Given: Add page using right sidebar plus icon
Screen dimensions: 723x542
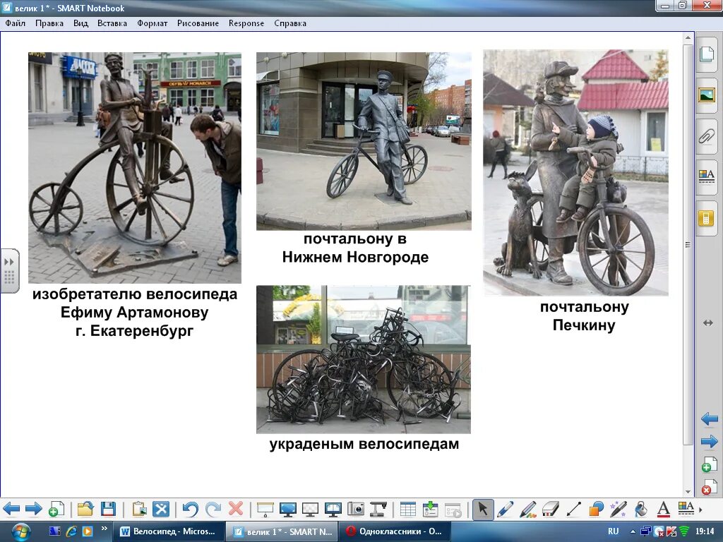Looking at the screenshot, I should click(x=709, y=464).
